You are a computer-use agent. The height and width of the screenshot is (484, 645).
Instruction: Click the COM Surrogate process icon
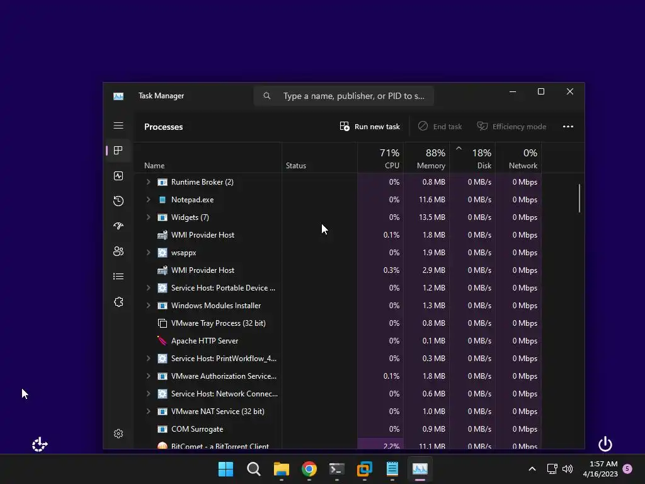(163, 429)
